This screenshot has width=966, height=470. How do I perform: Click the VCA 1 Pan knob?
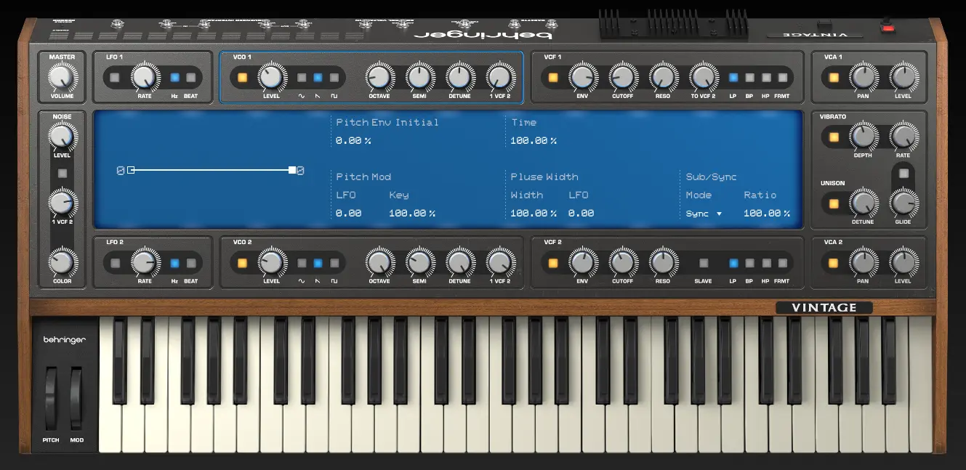(x=863, y=77)
